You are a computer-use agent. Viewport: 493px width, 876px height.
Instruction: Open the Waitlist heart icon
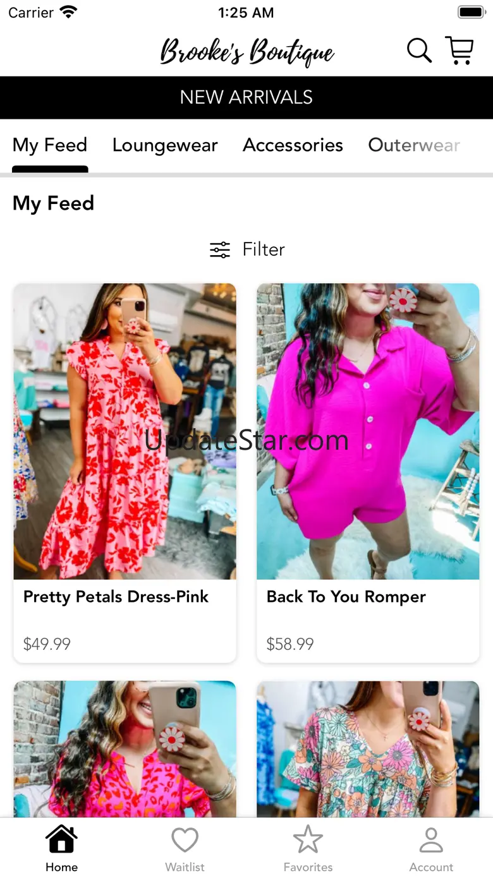point(185,840)
